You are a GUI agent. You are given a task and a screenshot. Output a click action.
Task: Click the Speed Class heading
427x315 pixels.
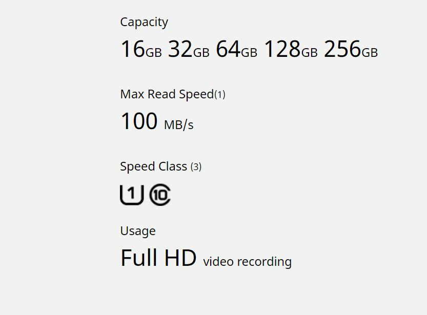coord(154,166)
